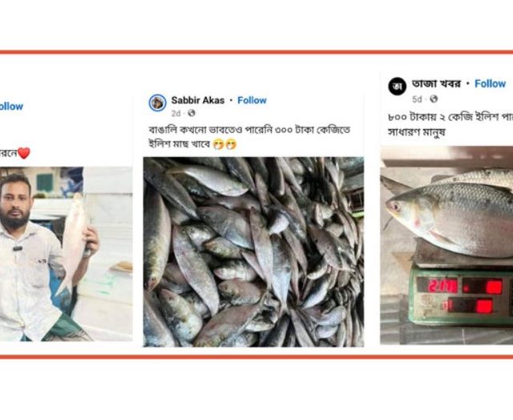Open the তাজা খবর page avatar
The image size is (513, 420).
point(398,87)
